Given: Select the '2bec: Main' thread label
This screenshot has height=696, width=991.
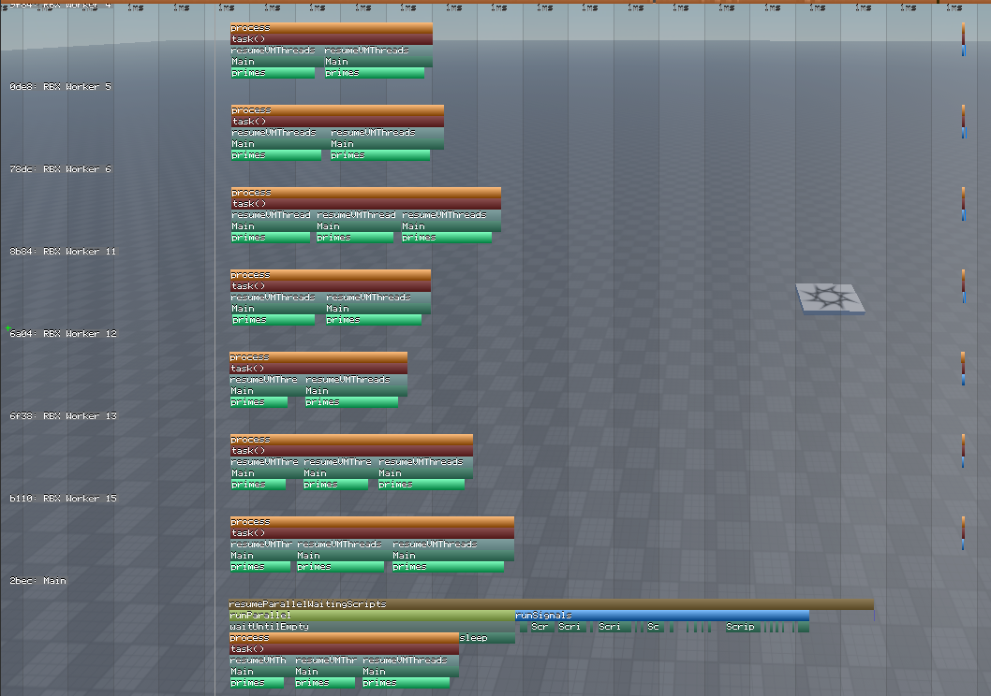Looking at the screenshot, I should pyautogui.click(x=37, y=581).
